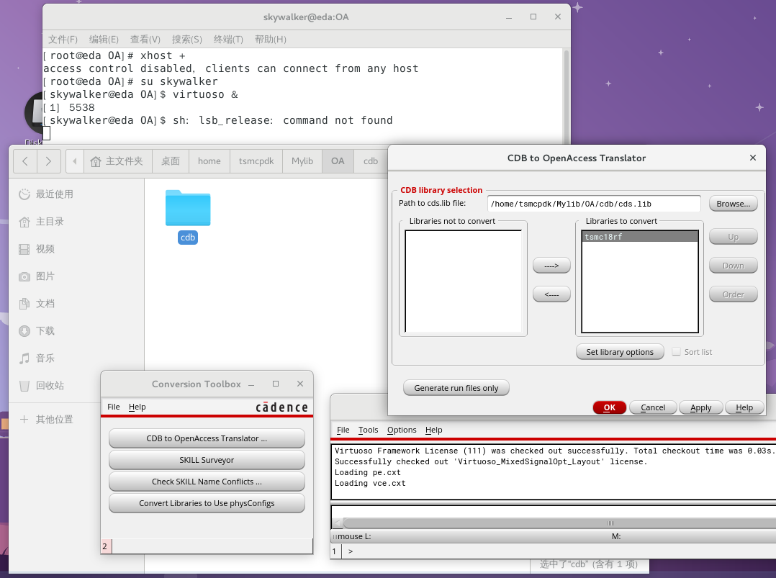Go back in file manager
The height and width of the screenshot is (578, 776).
(25, 161)
